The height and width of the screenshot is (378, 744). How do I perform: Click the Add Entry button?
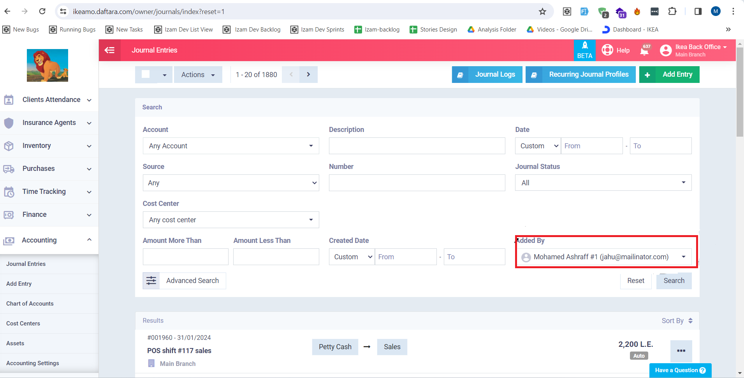669,74
